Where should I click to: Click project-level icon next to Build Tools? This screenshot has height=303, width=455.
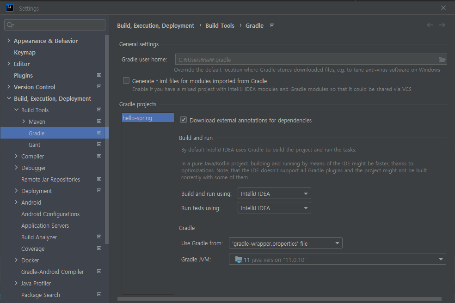(99, 109)
